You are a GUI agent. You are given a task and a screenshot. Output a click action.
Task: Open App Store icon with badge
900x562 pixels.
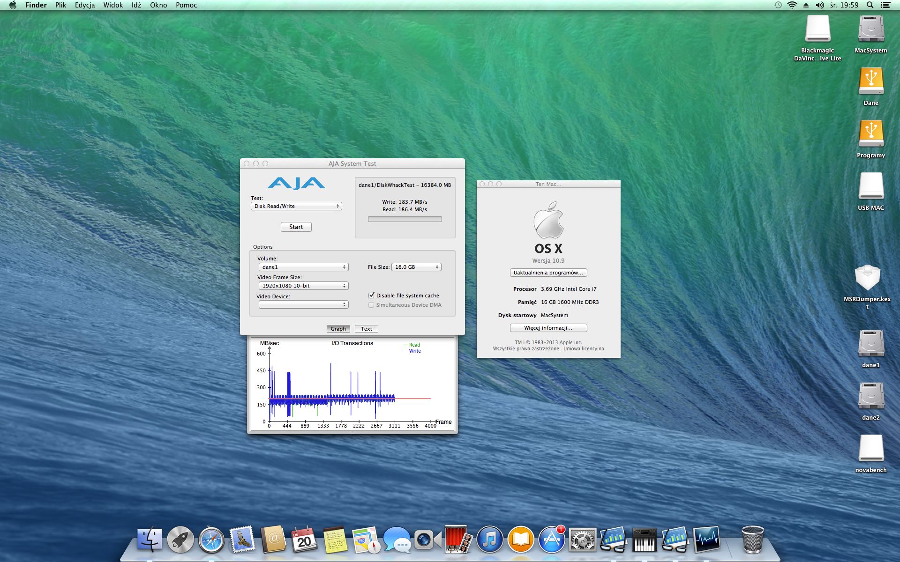(x=552, y=540)
